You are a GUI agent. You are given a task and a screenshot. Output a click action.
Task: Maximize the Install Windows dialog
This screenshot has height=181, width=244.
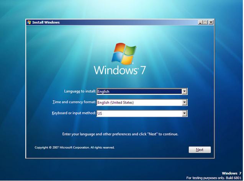click(x=206, y=23)
